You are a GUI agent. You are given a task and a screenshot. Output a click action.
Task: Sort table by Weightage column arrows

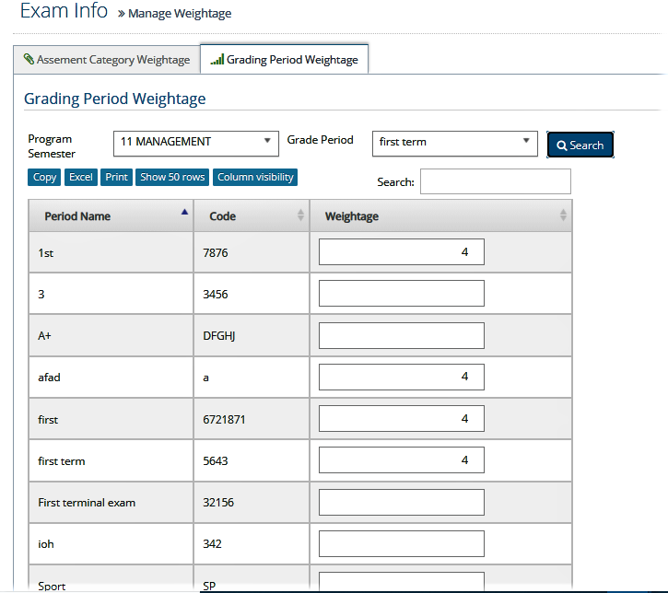563,215
